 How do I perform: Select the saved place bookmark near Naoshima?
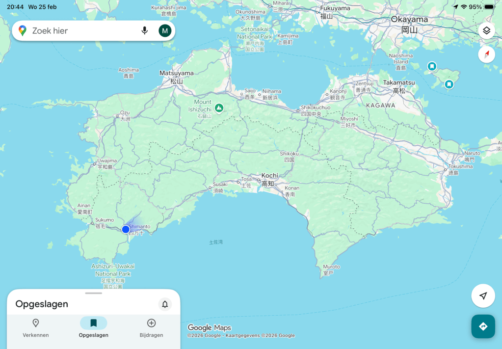[432, 66]
